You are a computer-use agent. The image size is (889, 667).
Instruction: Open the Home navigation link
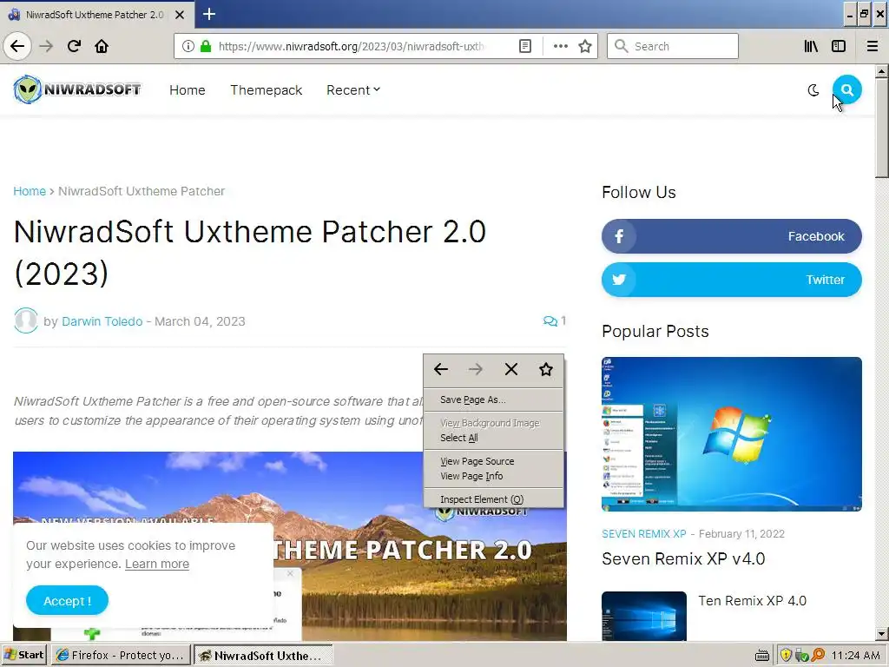(x=188, y=89)
